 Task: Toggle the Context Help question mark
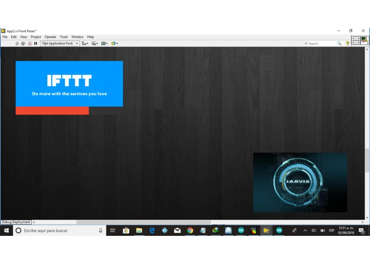tap(348, 44)
